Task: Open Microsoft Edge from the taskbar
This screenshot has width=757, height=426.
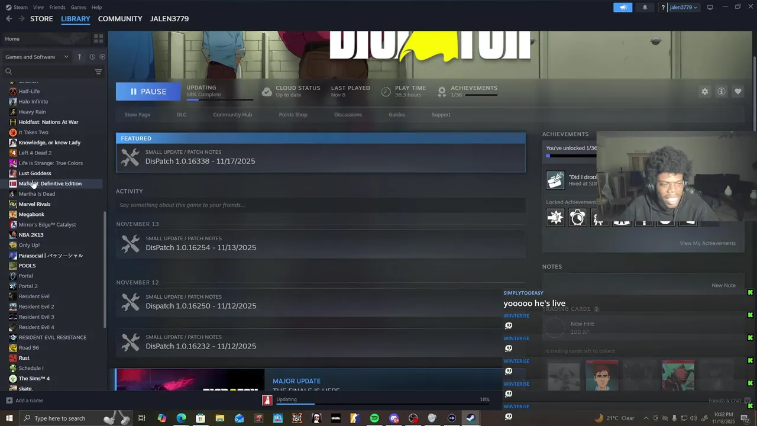Action: click(181, 418)
